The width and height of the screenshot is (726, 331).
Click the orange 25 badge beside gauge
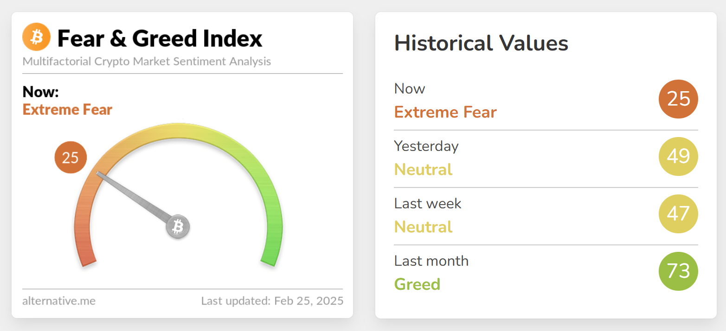71,158
